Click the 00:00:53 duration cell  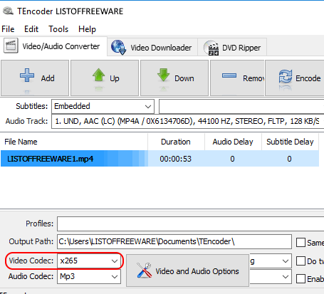pyautogui.click(x=176, y=159)
